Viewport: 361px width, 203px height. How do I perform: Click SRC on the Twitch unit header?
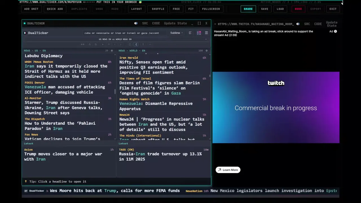(x=307, y=24)
